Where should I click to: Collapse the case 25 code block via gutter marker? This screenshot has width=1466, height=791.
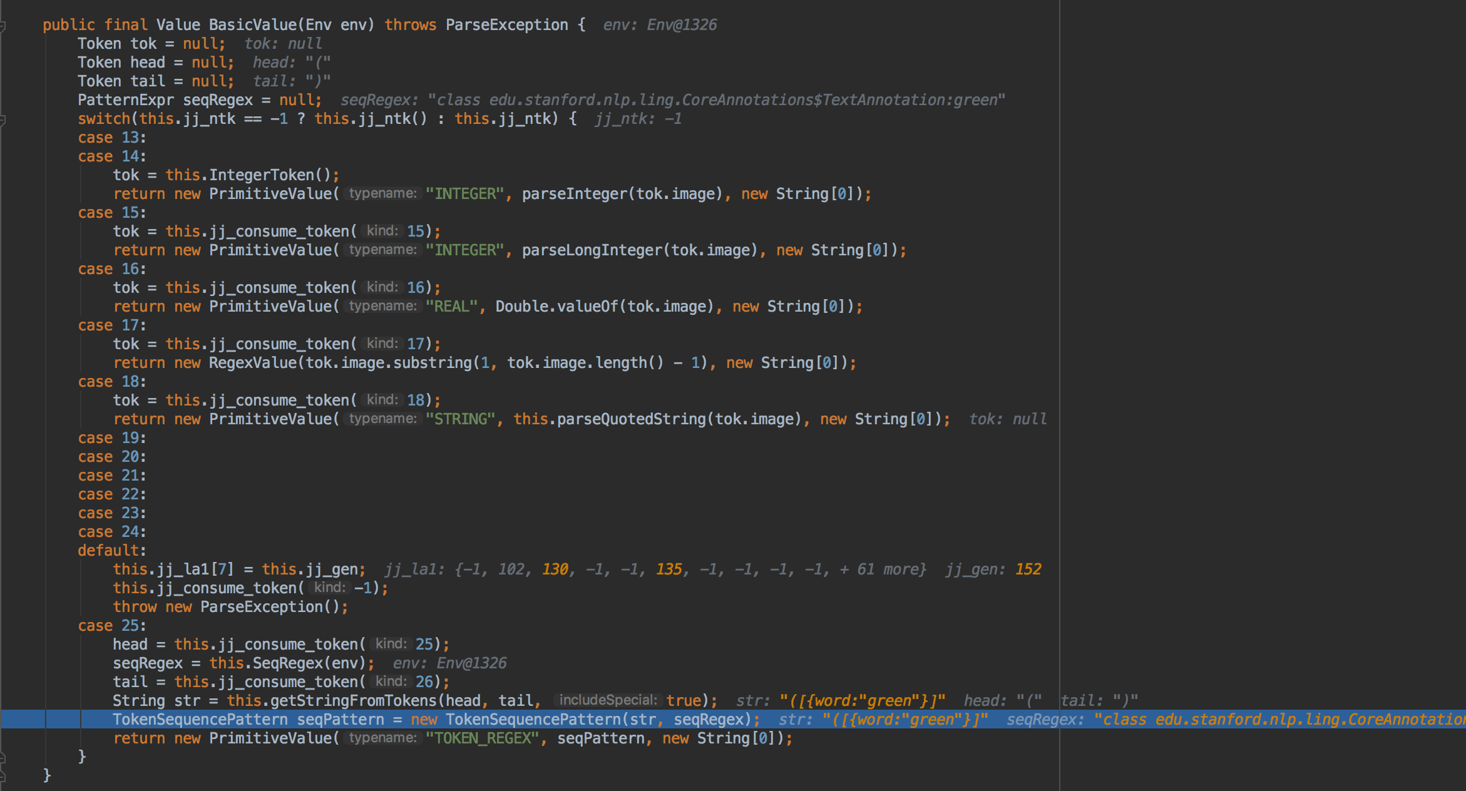[4, 626]
